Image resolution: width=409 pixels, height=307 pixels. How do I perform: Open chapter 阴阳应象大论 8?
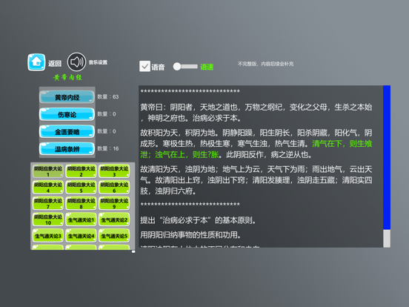pyautogui.click(x=81, y=203)
